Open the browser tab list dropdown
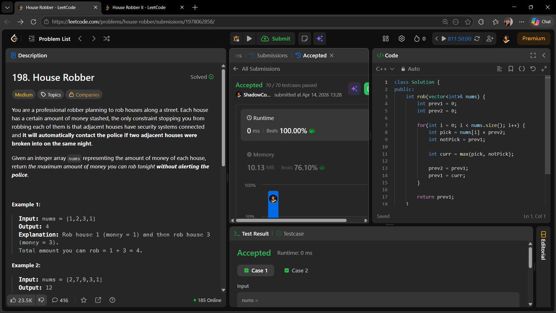The height and width of the screenshot is (313, 556). point(7,7)
